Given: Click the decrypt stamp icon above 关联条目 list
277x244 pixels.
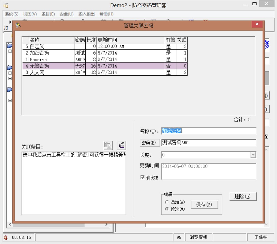Looking at the screenshot, I should point(122,145).
